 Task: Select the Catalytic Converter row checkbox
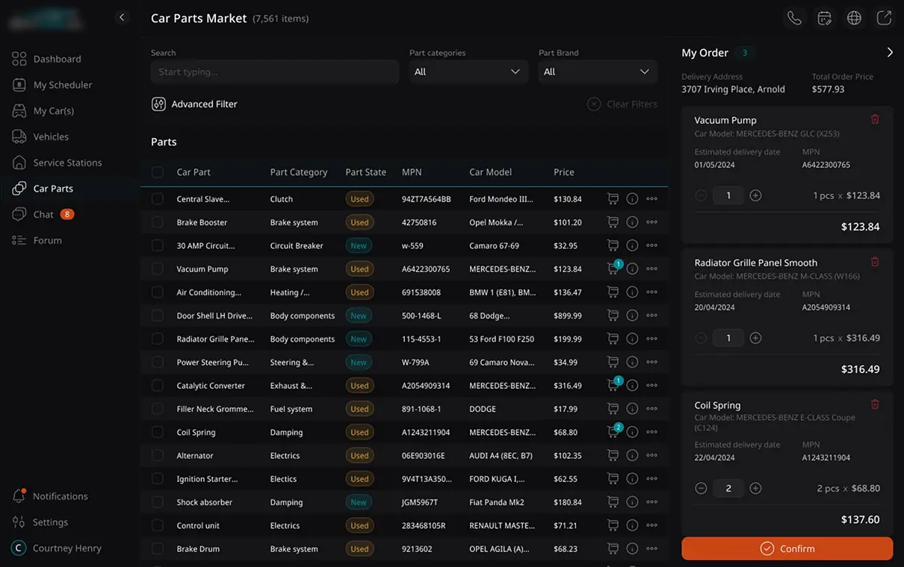157,386
